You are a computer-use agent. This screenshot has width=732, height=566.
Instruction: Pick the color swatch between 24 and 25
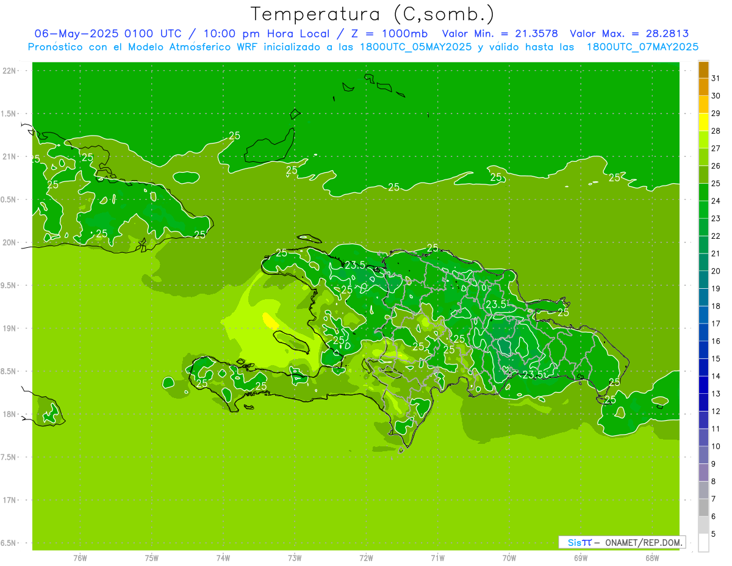tap(703, 192)
